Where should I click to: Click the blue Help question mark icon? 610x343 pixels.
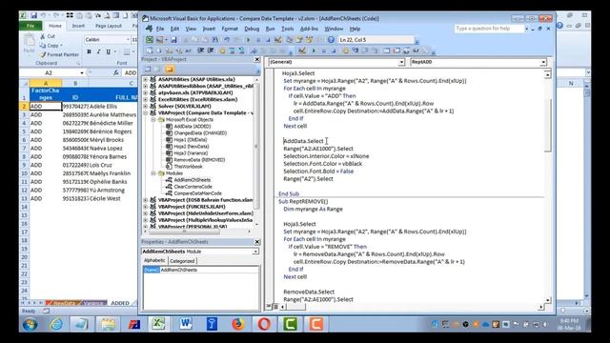331,40
